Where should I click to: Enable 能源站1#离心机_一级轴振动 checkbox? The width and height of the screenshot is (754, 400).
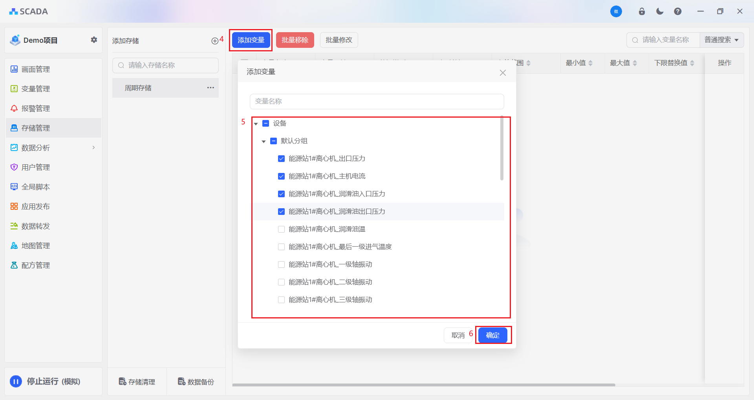tap(281, 264)
